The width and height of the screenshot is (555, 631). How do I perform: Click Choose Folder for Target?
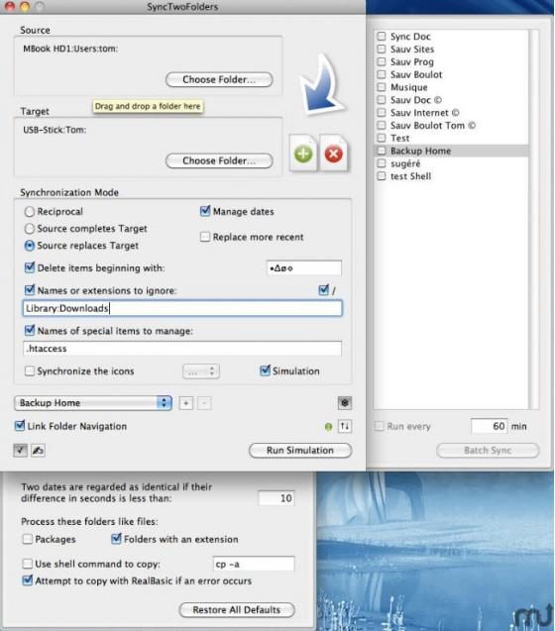[219, 160]
